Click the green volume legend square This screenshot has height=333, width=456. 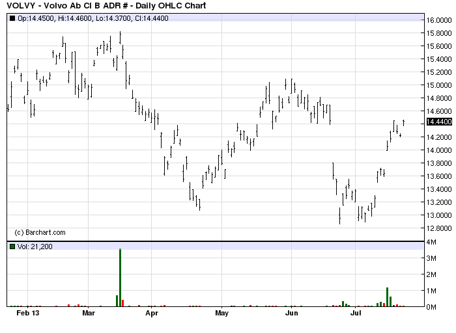(12, 246)
